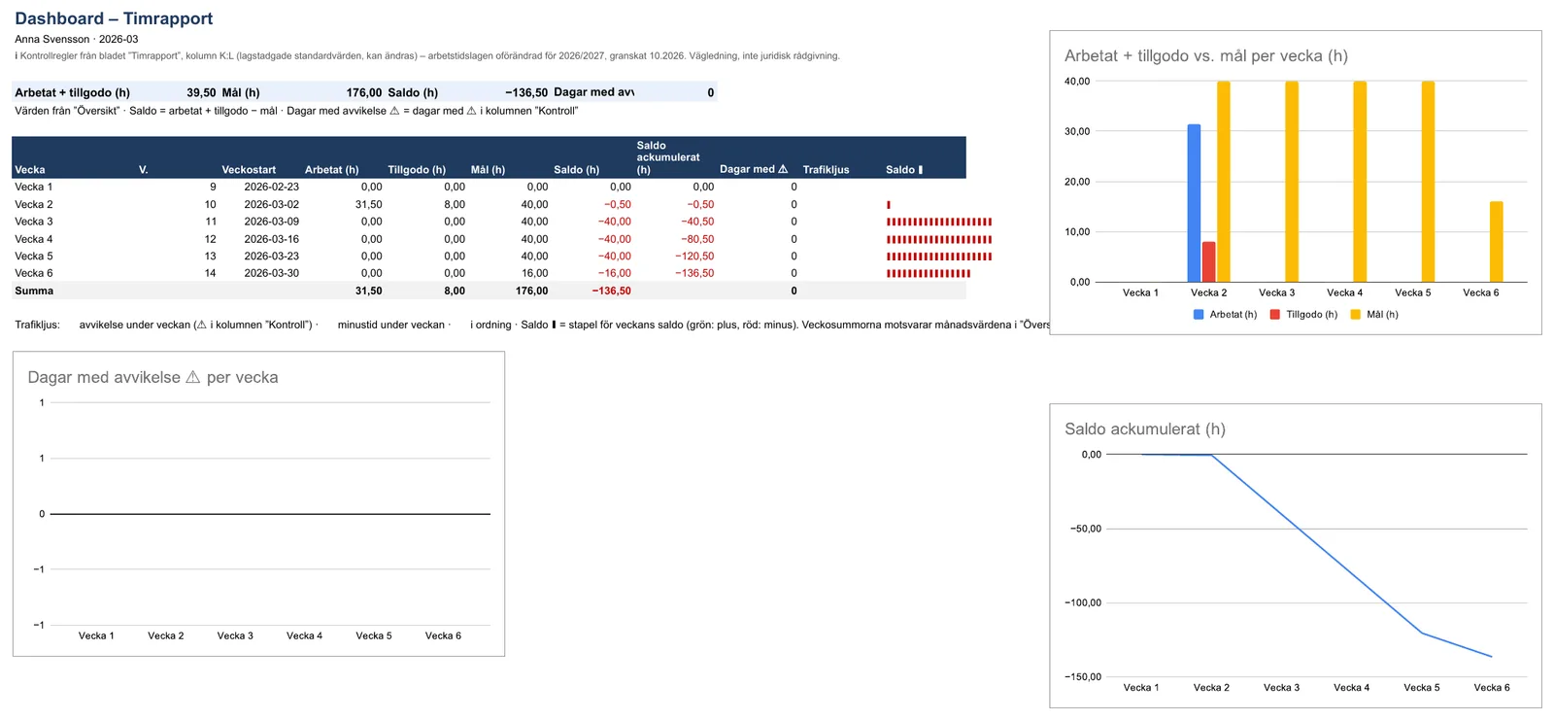
Task: Click chart title "Arbetat + tillgodo vs. mål per vecka (h)"
Action: 1206,56
